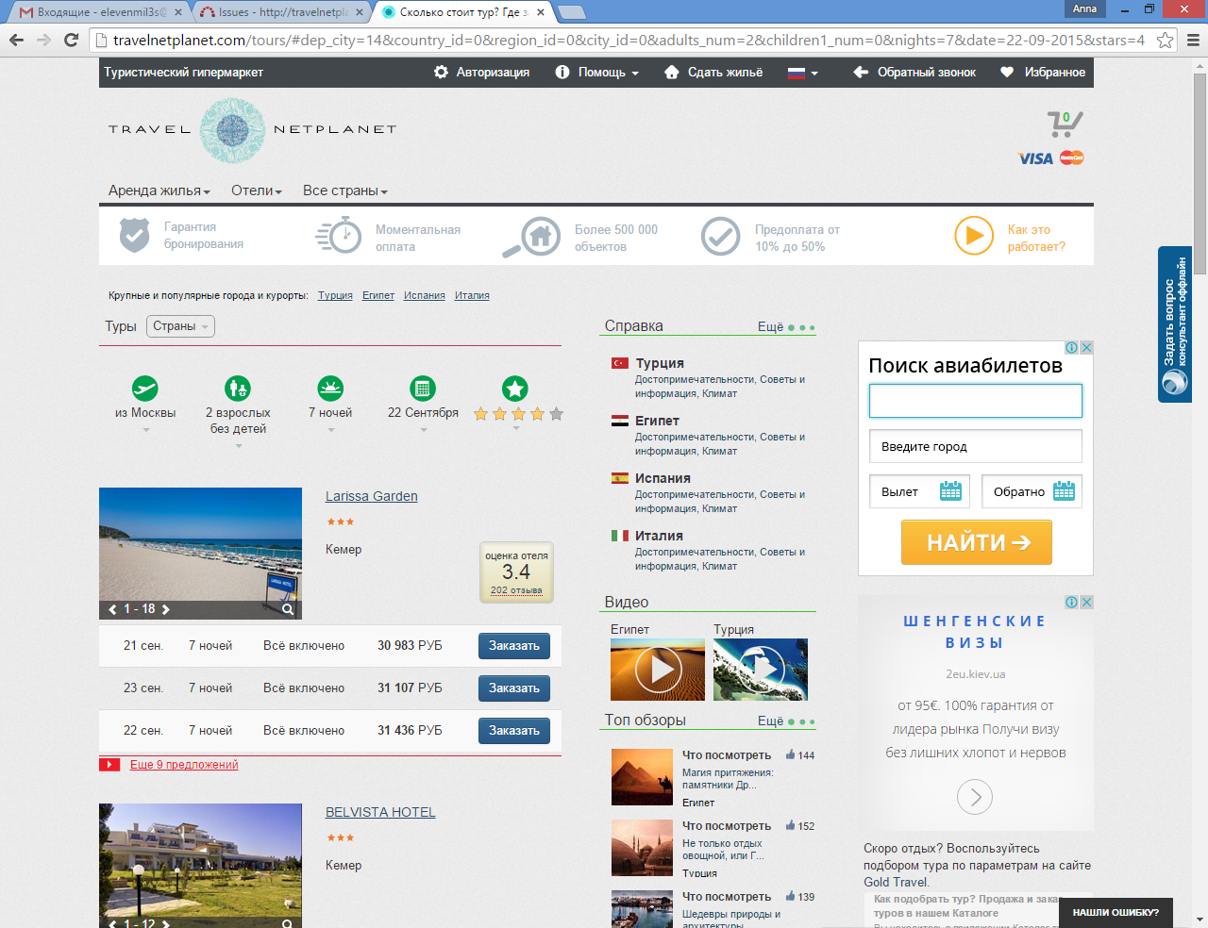The height and width of the screenshot is (928, 1208).
Task: Click the green travelers icon
Action: (x=238, y=389)
